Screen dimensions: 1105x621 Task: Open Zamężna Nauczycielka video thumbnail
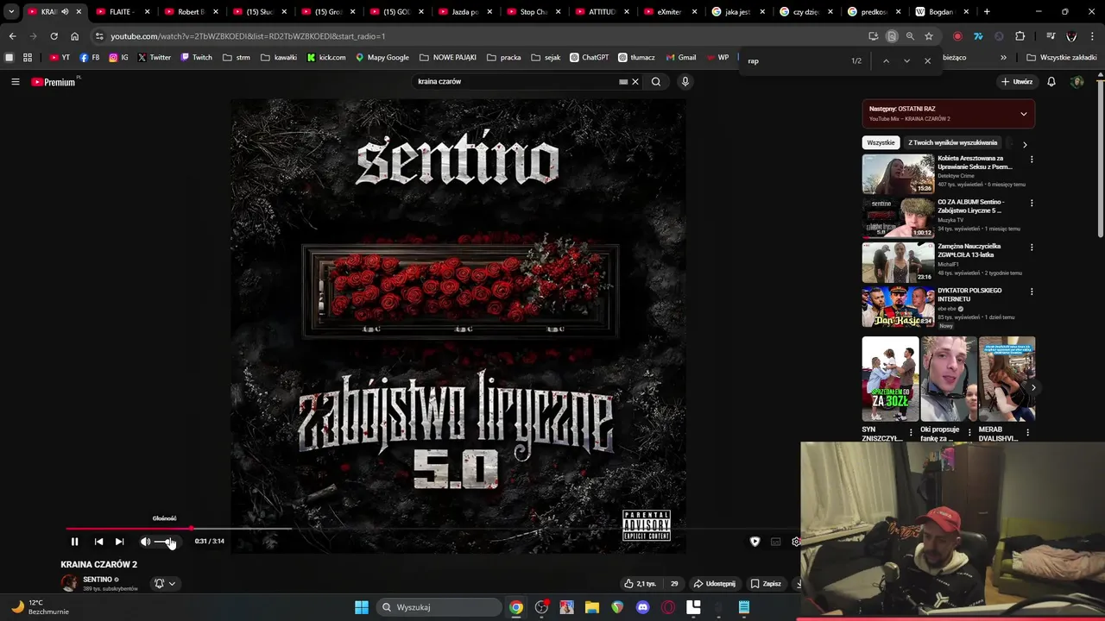tap(898, 261)
